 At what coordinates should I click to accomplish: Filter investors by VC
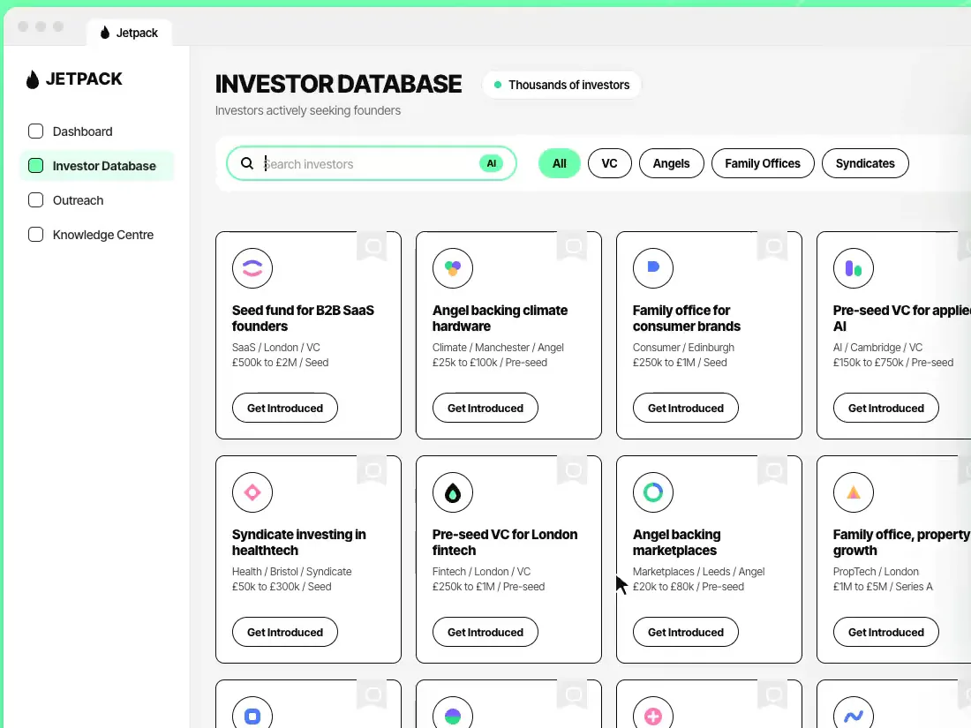[x=609, y=163]
